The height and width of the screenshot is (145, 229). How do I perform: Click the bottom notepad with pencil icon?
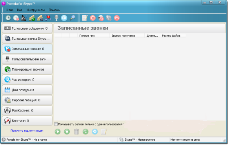point(104,132)
